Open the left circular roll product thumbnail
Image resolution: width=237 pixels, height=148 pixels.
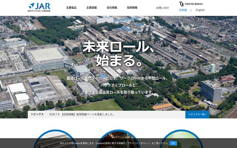(x=56, y=139)
